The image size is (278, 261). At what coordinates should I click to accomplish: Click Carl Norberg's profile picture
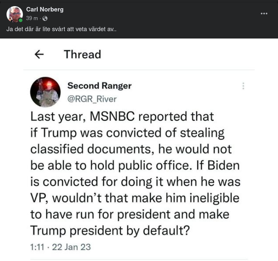(x=14, y=14)
